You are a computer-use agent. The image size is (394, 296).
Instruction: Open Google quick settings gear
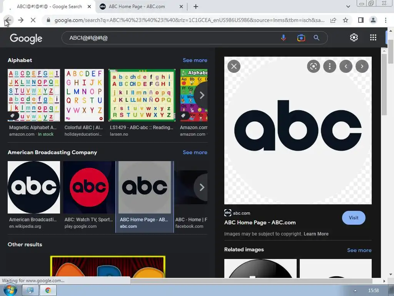click(x=354, y=37)
